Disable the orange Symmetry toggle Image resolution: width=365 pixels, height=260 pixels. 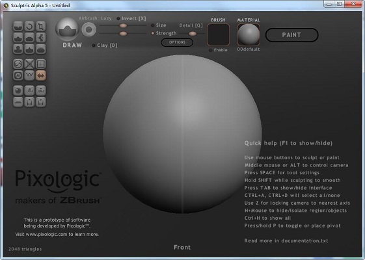(41, 75)
